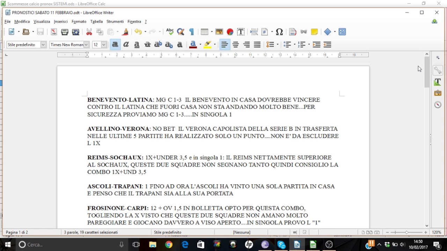This screenshot has height=251, width=447.
Task: Open the paragraph style dropdown
Action: [x=43, y=45]
